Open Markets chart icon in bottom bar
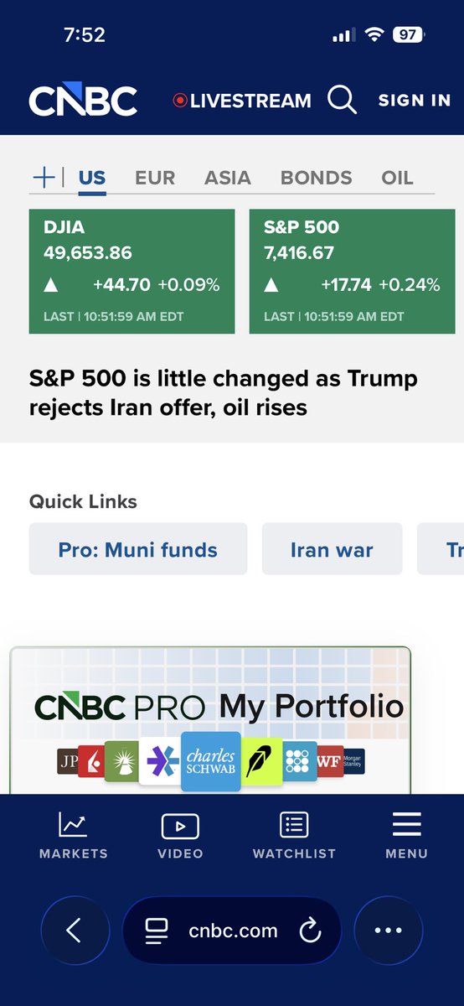The height and width of the screenshot is (1006, 464). point(73,826)
